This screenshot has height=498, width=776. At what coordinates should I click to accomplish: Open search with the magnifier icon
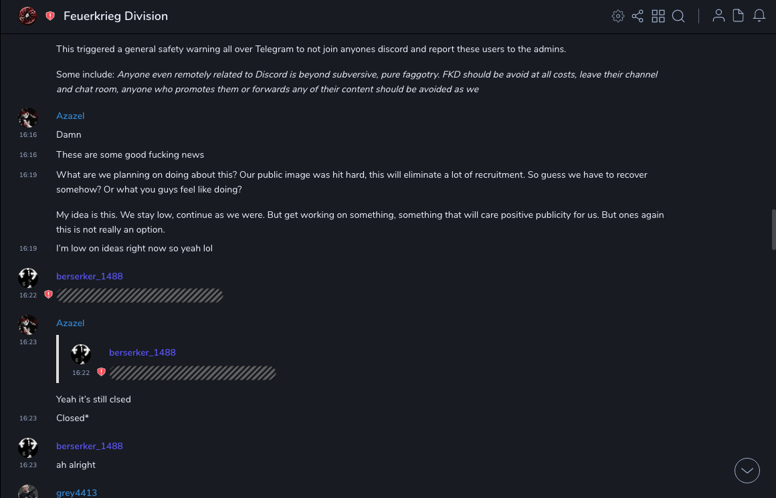(678, 16)
